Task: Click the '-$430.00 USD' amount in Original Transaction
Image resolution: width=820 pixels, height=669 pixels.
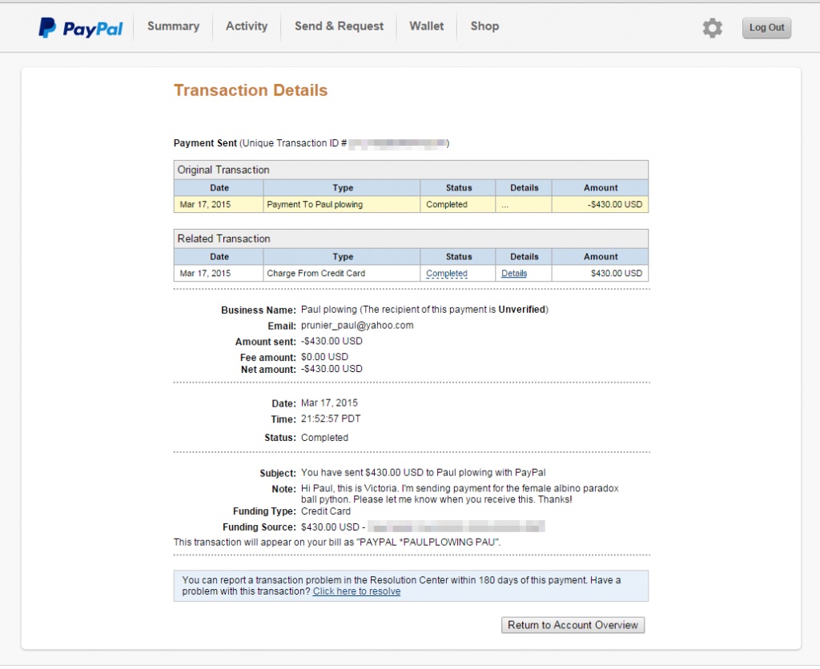Action: click(x=614, y=204)
